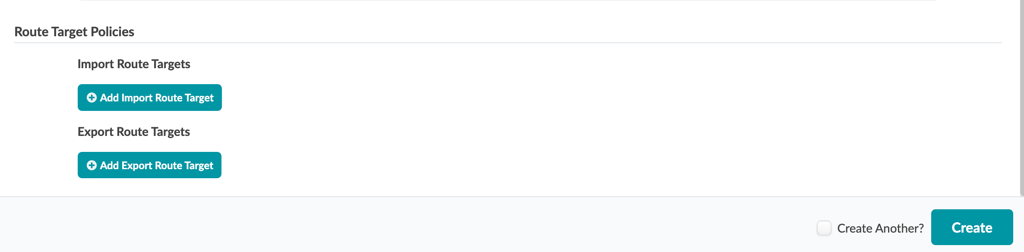This screenshot has height=252, width=1024.
Task: Click the plus icon on Add Export Route Target
Action: [92, 165]
